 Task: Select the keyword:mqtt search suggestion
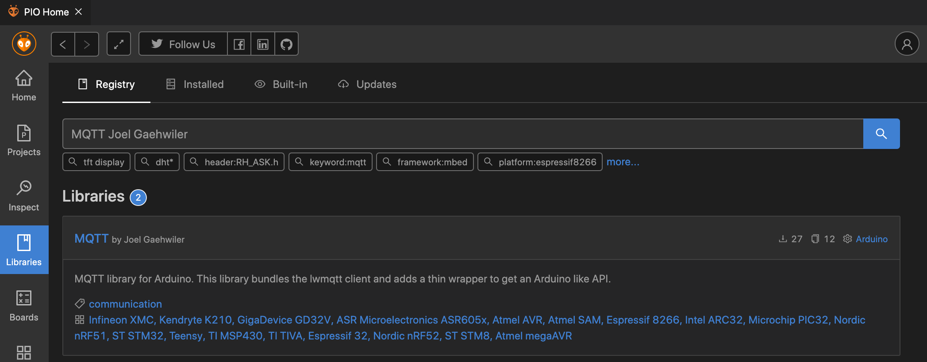pyautogui.click(x=331, y=162)
